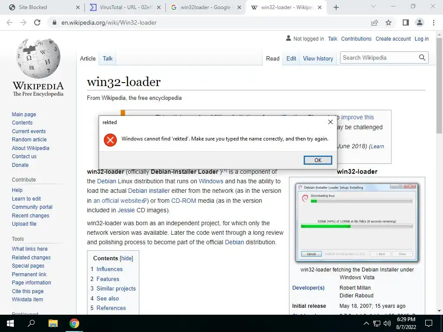
Task: Open the Contributions link
Action: (x=356, y=38)
